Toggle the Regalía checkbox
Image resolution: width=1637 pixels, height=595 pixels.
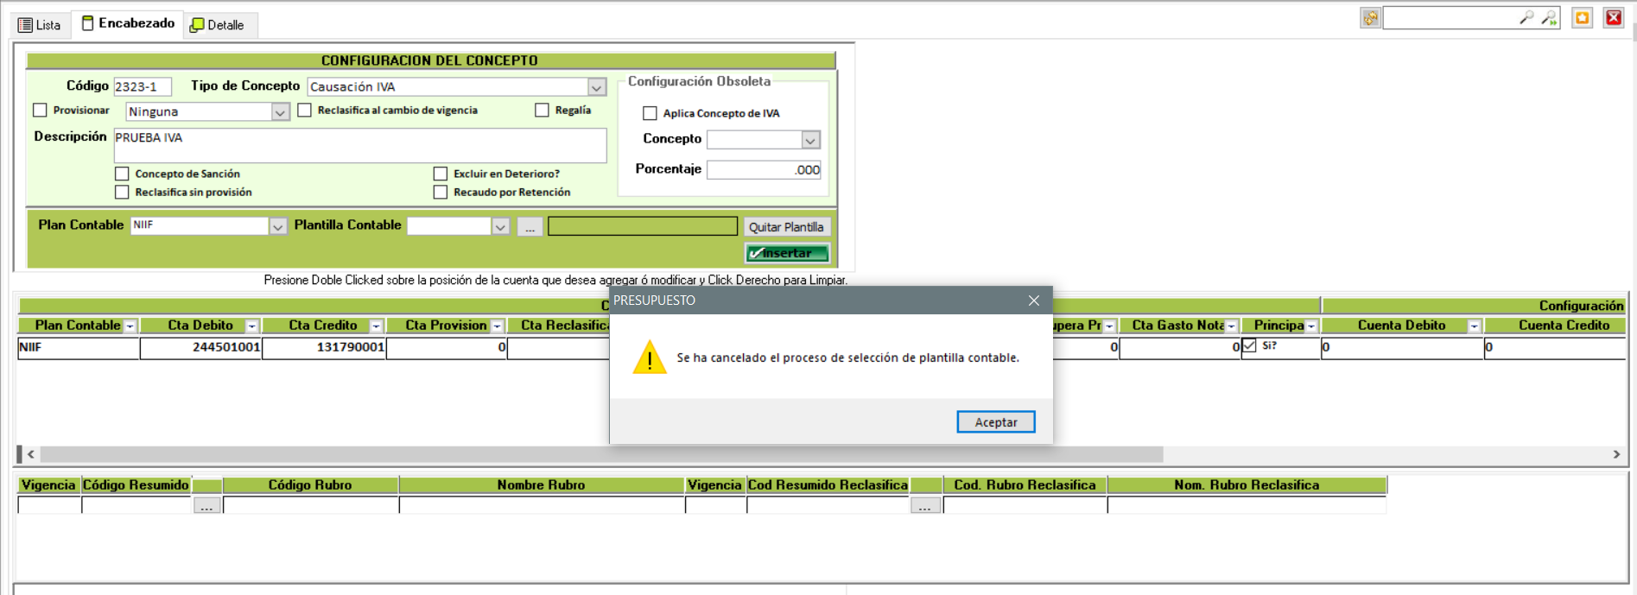pos(542,111)
